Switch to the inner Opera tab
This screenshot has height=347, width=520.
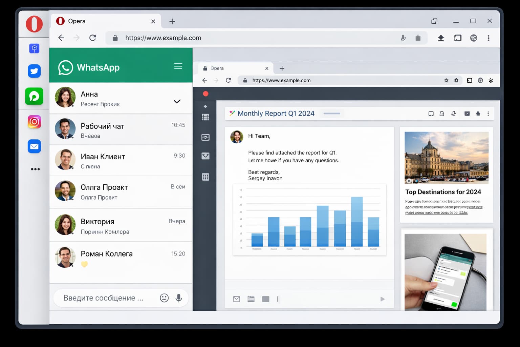click(234, 68)
